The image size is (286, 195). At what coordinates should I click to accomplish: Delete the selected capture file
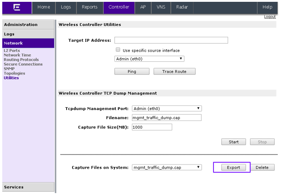click(262, 167)
